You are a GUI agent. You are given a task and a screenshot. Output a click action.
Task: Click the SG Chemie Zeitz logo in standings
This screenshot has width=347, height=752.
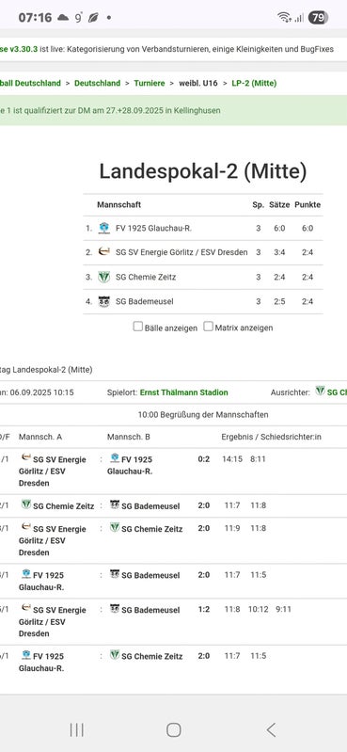[104, 277]
